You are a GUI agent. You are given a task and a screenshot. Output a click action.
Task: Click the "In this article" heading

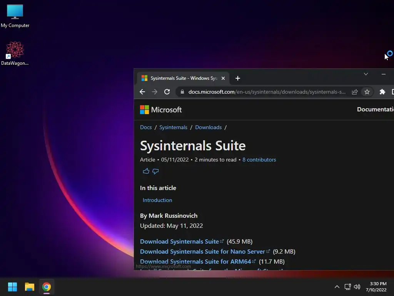coord(158,188)
